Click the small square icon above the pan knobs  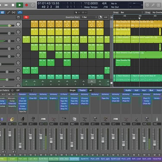[x=18, y=17]
